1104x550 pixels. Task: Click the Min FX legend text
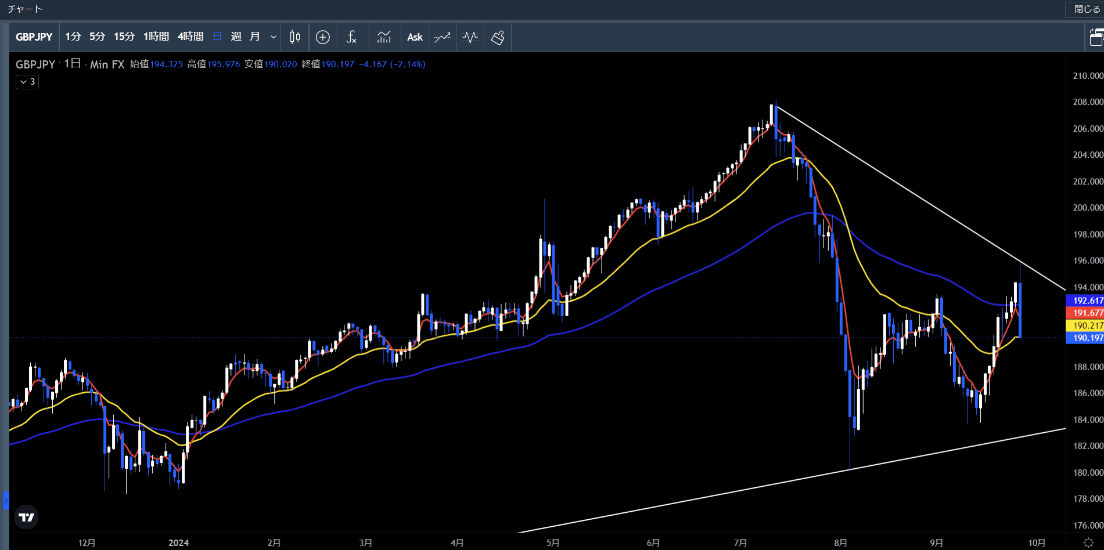coord(107,64)
